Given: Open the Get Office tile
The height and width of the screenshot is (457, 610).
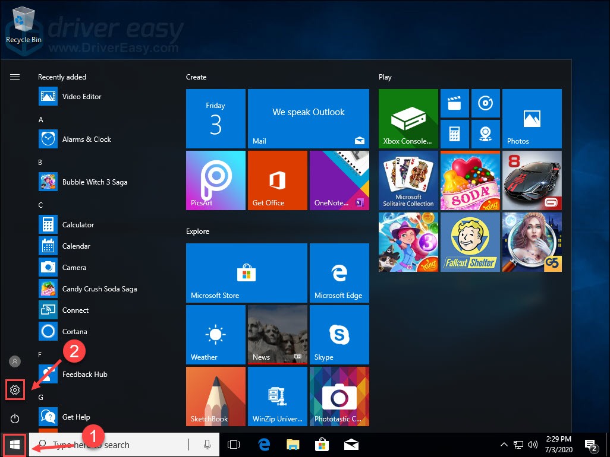Looking at the screenshot, I should 278,180.
